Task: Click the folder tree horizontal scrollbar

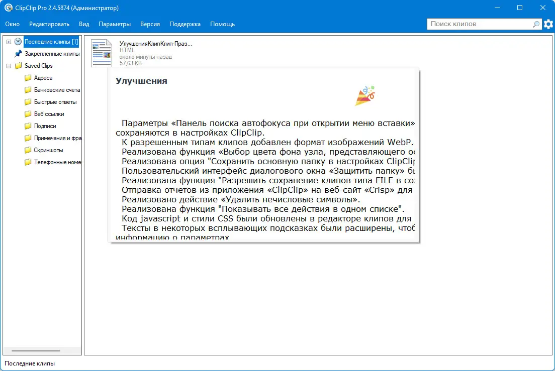Action: pos(36,351)
